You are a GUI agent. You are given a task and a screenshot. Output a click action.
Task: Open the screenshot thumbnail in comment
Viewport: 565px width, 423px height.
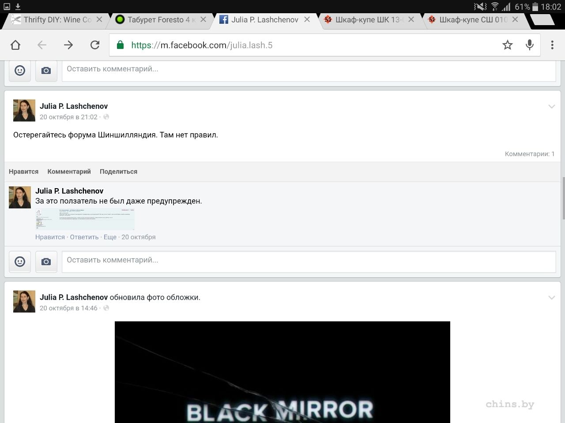click(x=85, y=219)
